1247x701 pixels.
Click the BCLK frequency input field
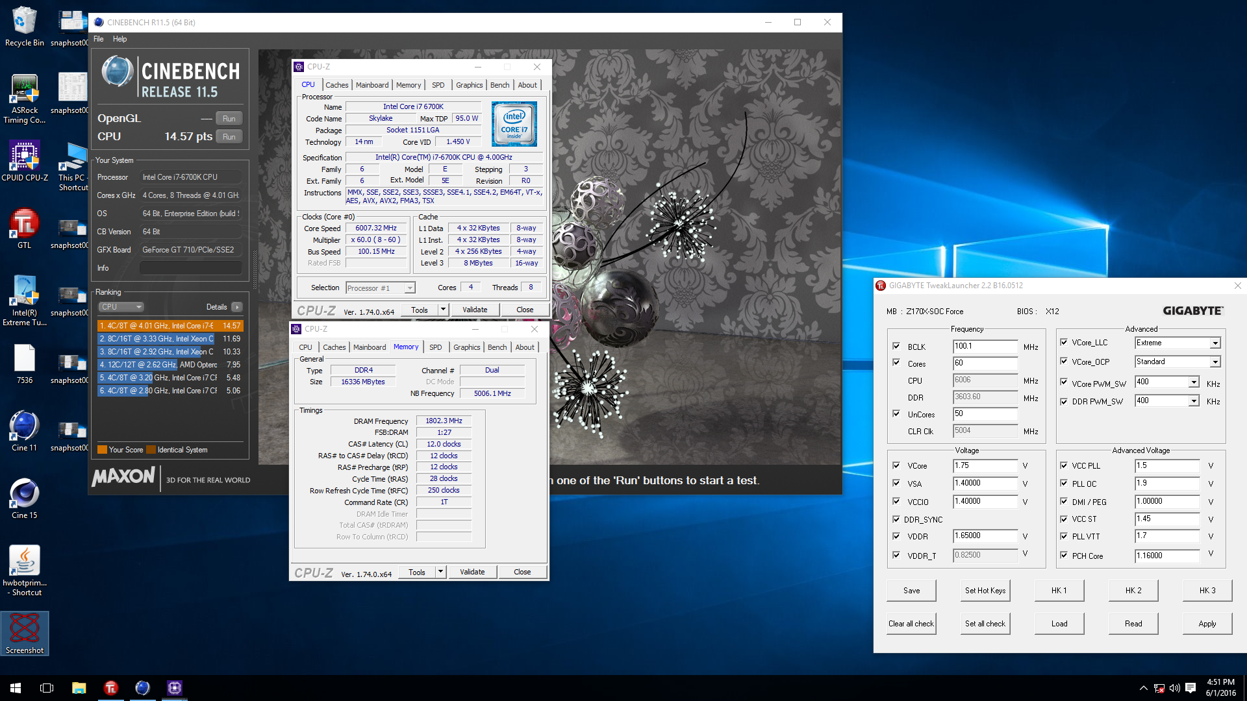click(x=985, y=347)
